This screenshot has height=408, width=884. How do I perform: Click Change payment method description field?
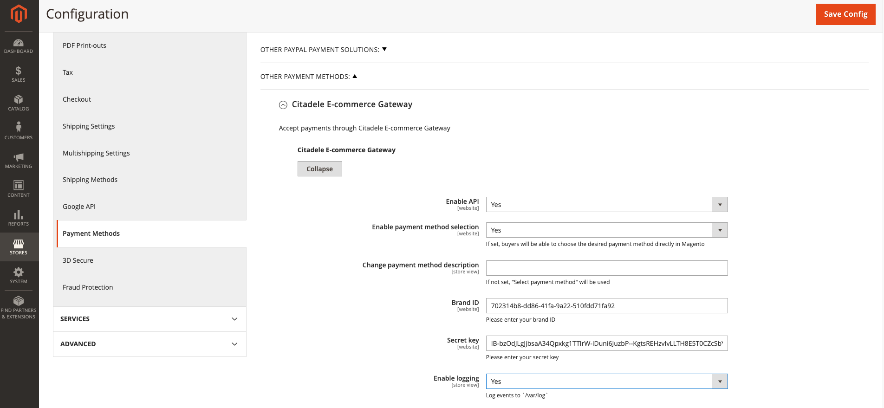(607, 268)
